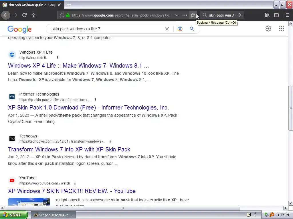Viewport: 293px width, 219px height.
Task: Click the help question mark tray icon
Action: (249, 215)
